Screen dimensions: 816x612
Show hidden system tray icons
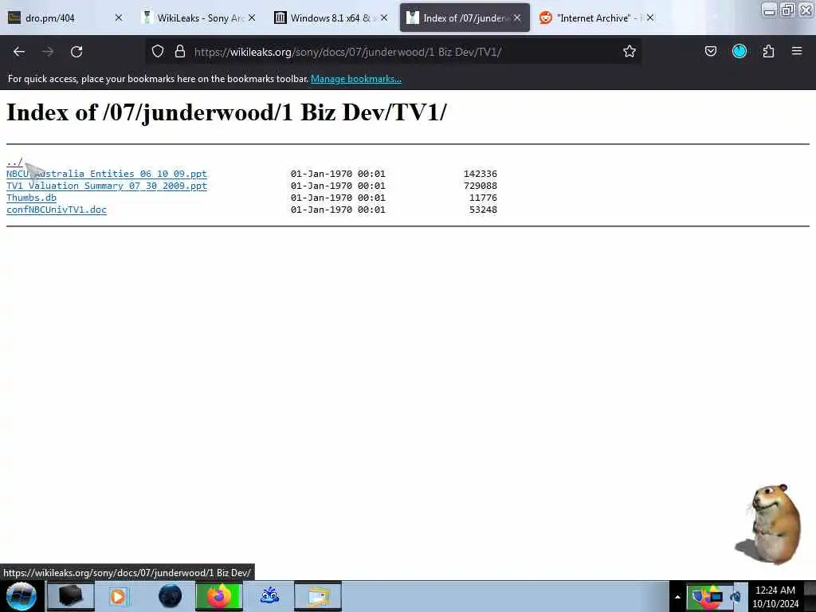pos(677,597)
